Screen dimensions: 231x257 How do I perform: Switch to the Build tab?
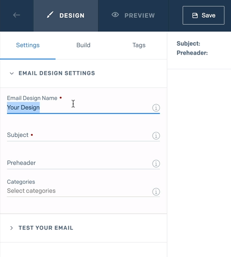tap(83, 45)
